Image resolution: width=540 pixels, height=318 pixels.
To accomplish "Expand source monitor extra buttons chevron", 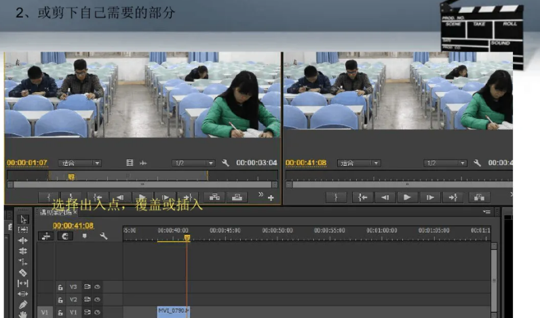I will tap(261, 194).
